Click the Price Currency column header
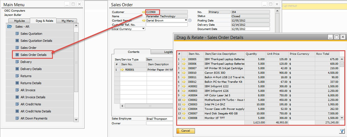 [x=302, y=54]
